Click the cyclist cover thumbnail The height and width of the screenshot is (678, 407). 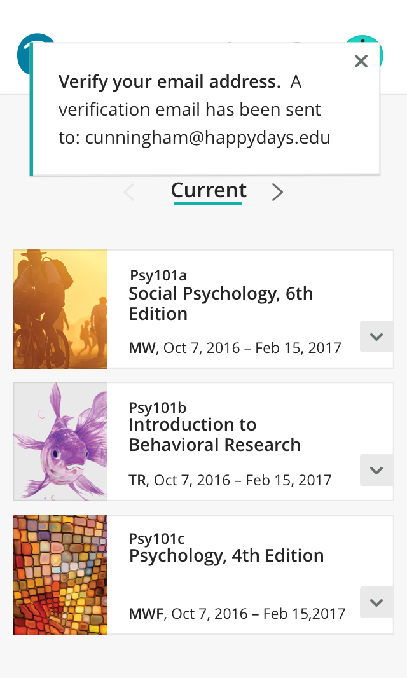60,309
